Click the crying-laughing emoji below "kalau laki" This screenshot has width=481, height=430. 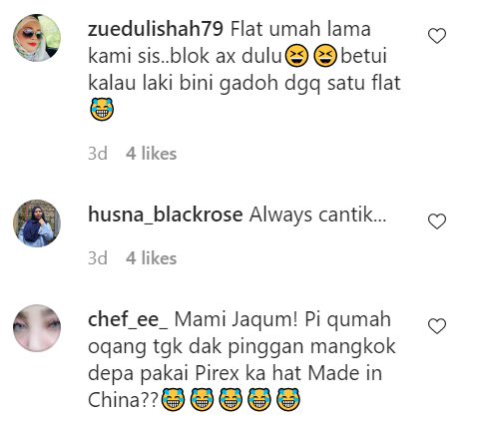(x=102, y=109)
